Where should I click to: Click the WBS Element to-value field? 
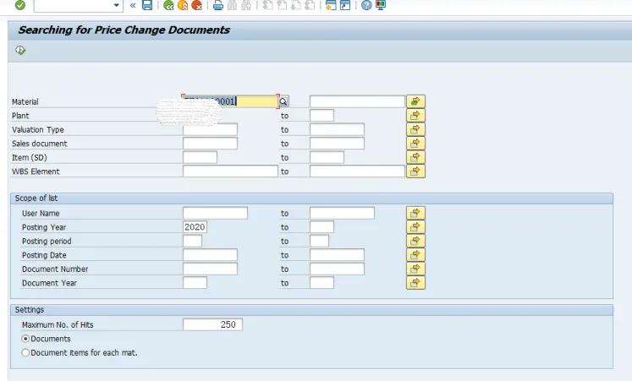[357, 171]
